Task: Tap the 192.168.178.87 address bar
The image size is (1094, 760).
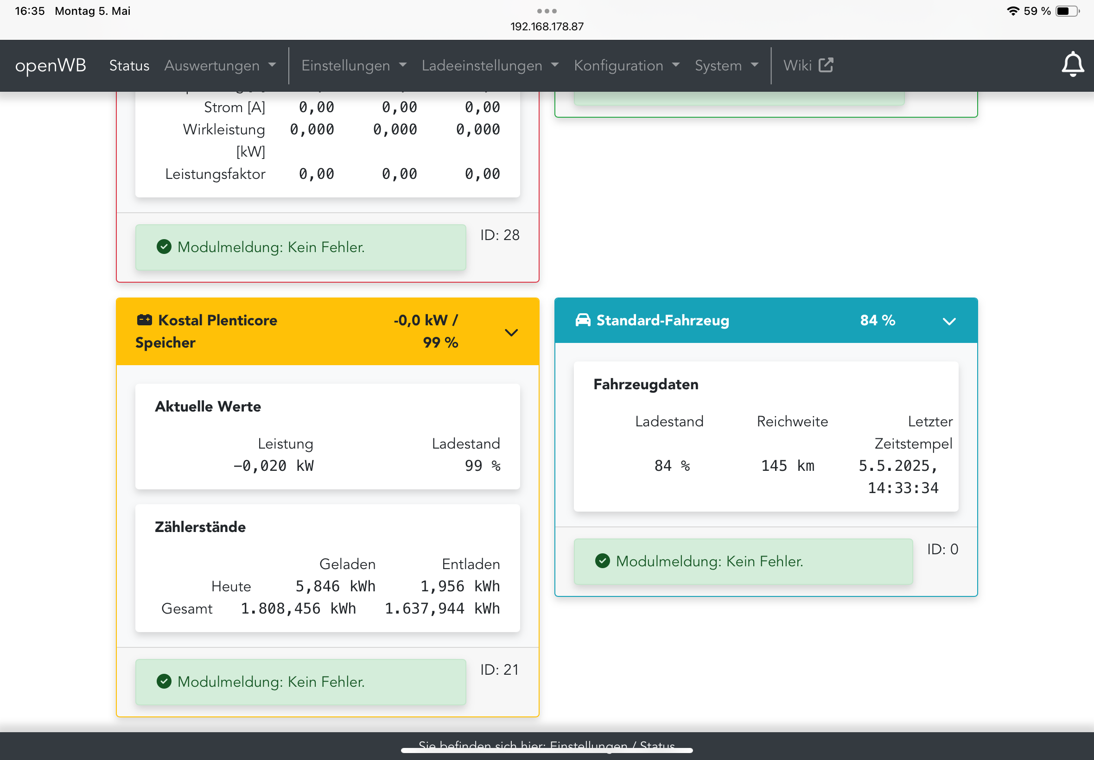Action: coord(547,27)
